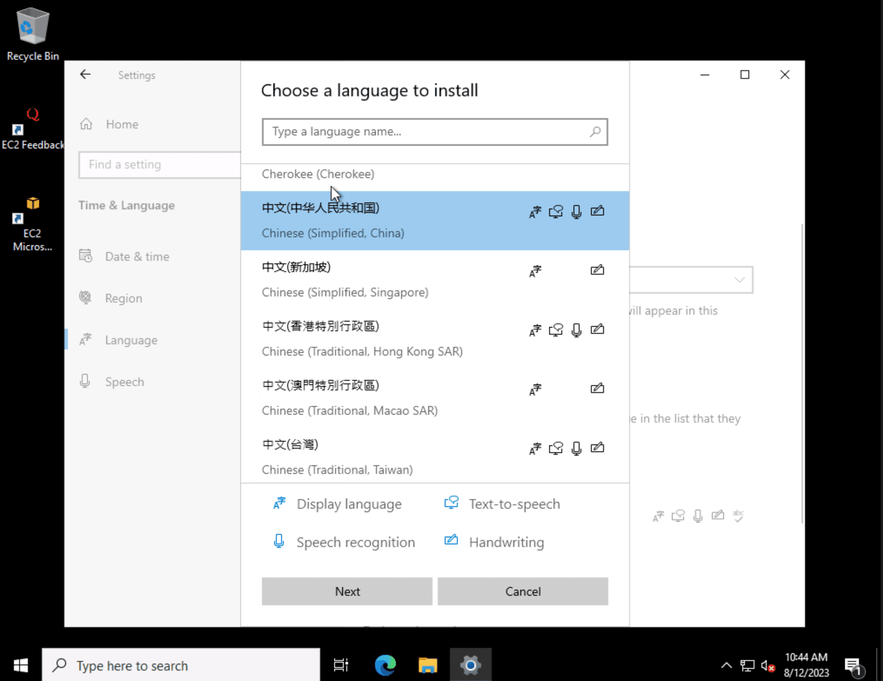The width and height of the screenshot is (883, 681).
Task: Cancel the language installation
Action: 522,591
